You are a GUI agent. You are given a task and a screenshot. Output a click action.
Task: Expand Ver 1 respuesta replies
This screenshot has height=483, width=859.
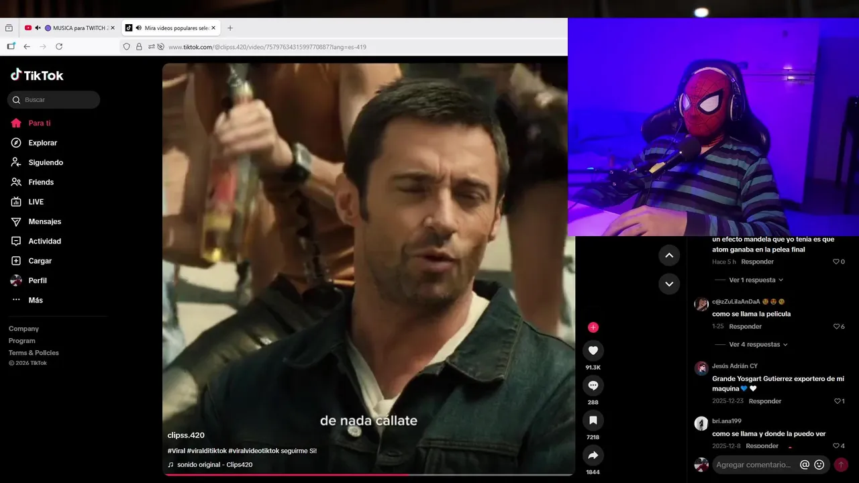(756, 280)
